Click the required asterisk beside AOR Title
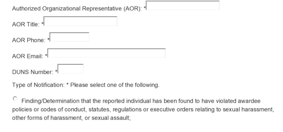283x132 pixels. click(42, 23)
